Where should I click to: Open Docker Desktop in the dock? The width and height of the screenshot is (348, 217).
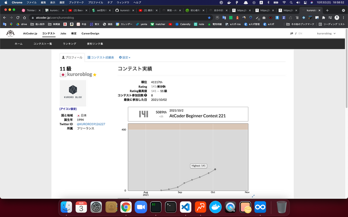click(x=215, y=207)
